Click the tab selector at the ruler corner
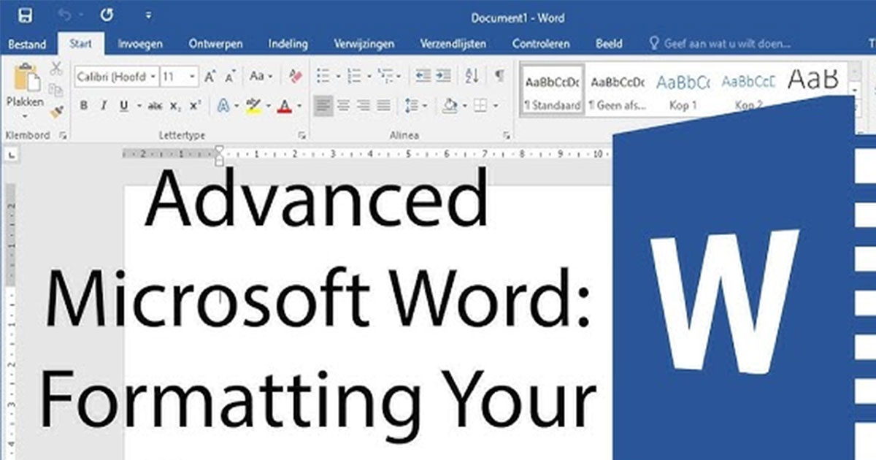 point(11,154)
